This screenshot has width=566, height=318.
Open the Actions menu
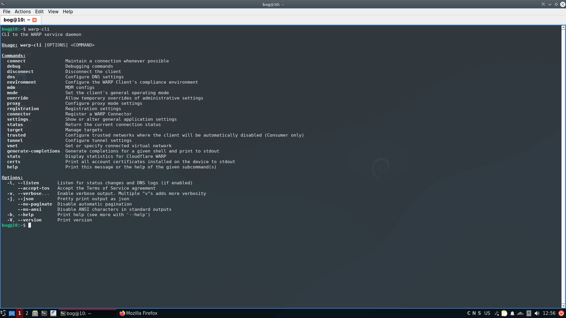point(23,12)
